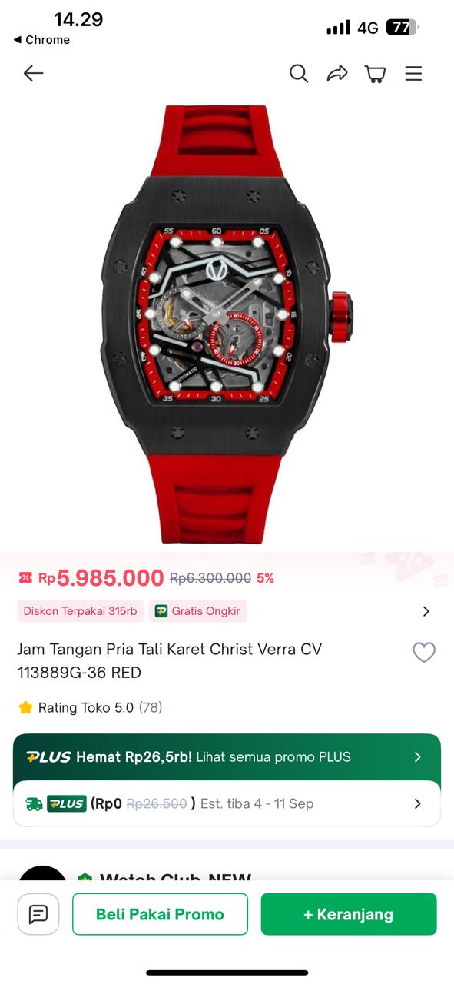The width and height of the screenshot is (454, 984).
Task: Expand shipping estimate Est. tiba chevron
Action: tap(418, 803)
